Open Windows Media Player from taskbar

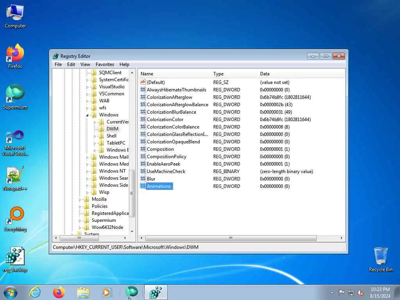(106, 292)
